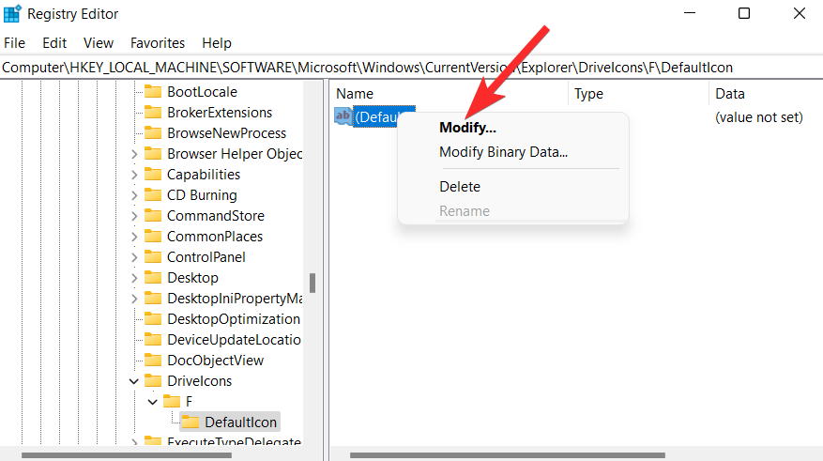The width and height of the screenshot is (823, 461).
Task: Click the registry path address bar
Action: click(x=411, y=68)
